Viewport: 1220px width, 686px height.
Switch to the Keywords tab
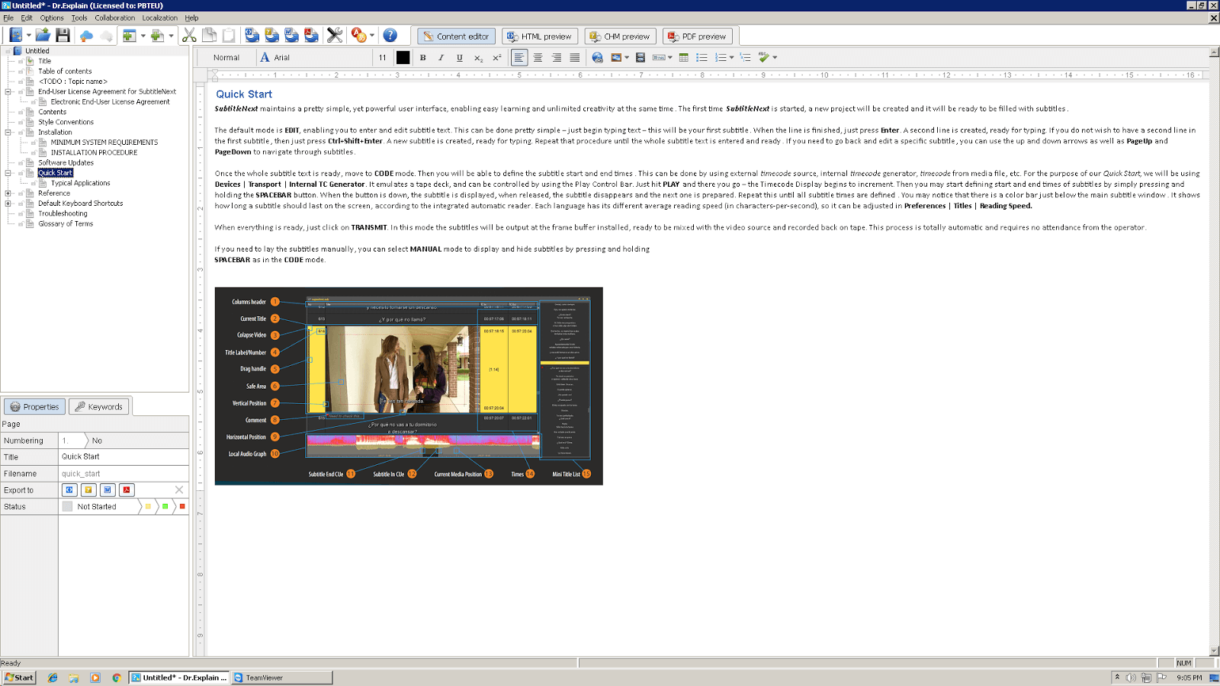pyautogui.click(x=99, y=406)
